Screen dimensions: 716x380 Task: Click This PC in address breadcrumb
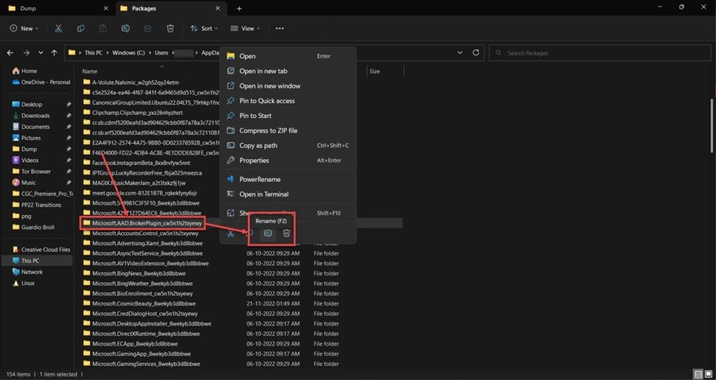point(94,53)
